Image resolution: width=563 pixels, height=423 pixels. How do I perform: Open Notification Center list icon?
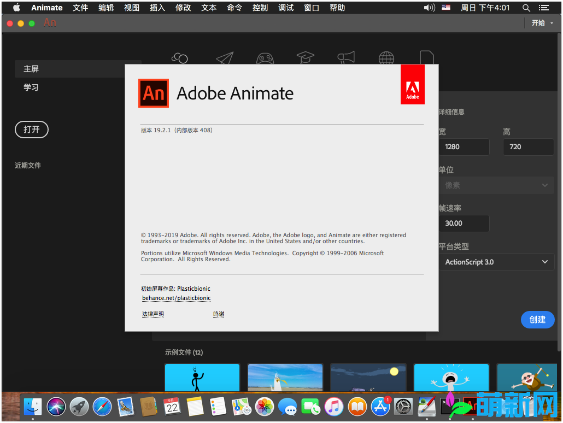click(x=544, y=8)
